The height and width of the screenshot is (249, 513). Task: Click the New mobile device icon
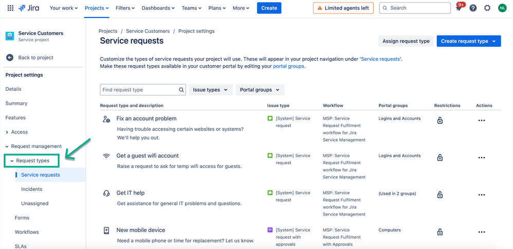106,231
